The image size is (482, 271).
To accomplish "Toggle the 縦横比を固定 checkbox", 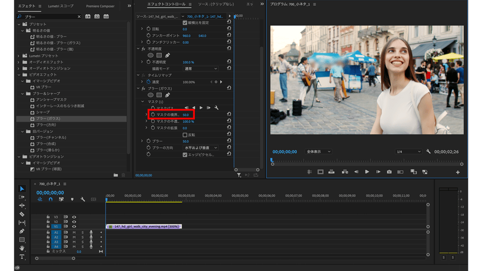I will tap(185, 23).
